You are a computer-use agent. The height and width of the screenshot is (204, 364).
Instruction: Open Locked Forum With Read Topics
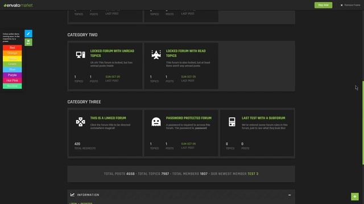(x=186, y=53)
